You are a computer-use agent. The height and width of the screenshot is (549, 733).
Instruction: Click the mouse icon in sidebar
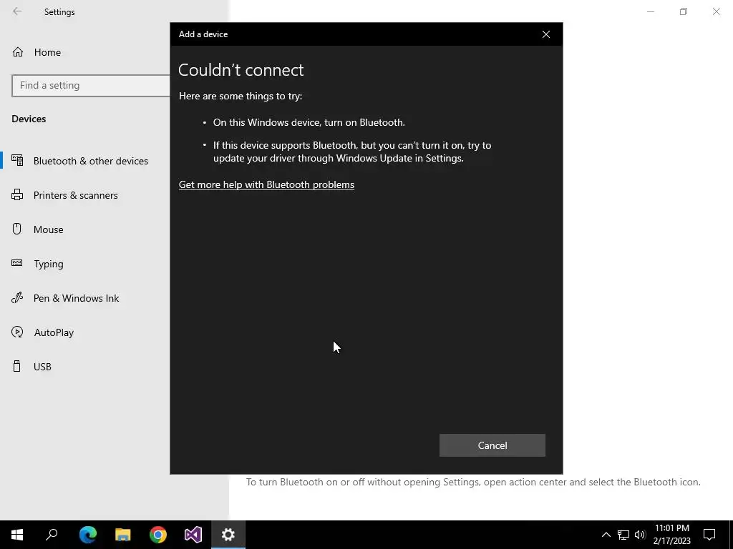click(17, 229)
